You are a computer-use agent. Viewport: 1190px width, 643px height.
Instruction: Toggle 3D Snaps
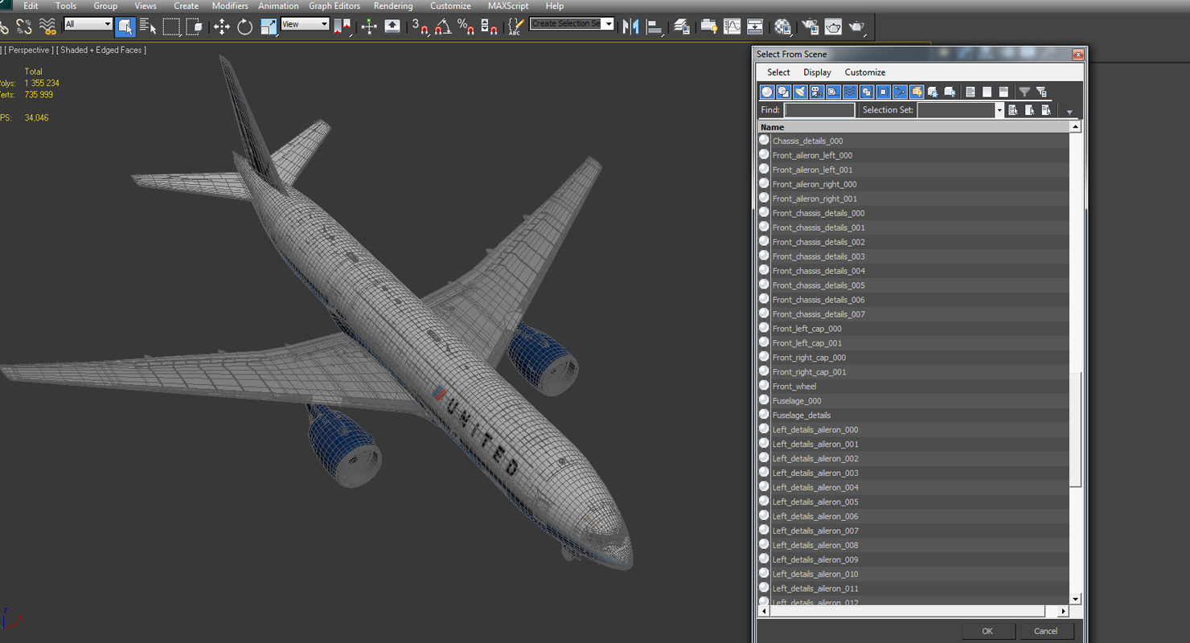420,27
